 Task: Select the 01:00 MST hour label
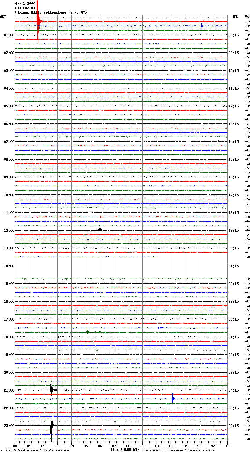click(9, 35)
